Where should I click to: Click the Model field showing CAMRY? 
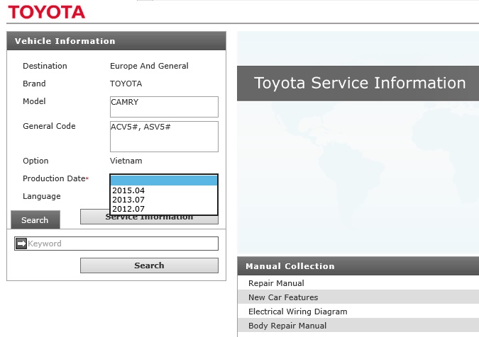pyautogui.click(x=164, y=107)
